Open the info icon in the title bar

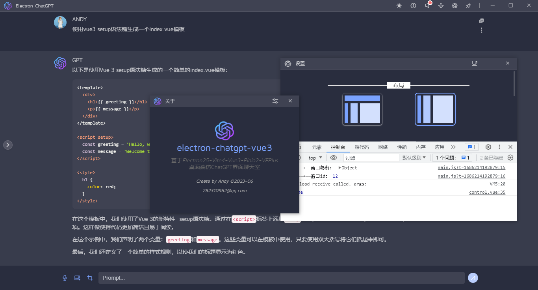(413, 6)
